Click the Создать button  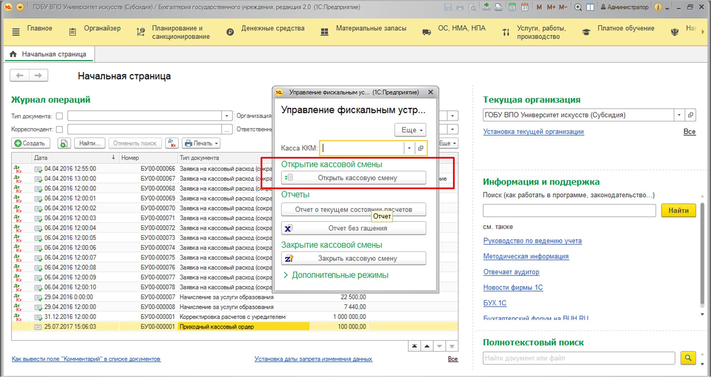pyautogui.click(x=31, y=143)
